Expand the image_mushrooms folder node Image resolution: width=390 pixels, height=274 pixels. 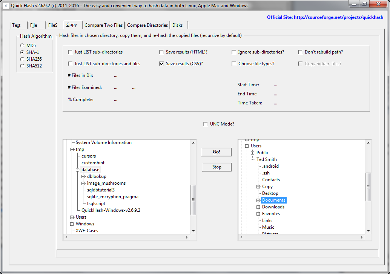83,183
